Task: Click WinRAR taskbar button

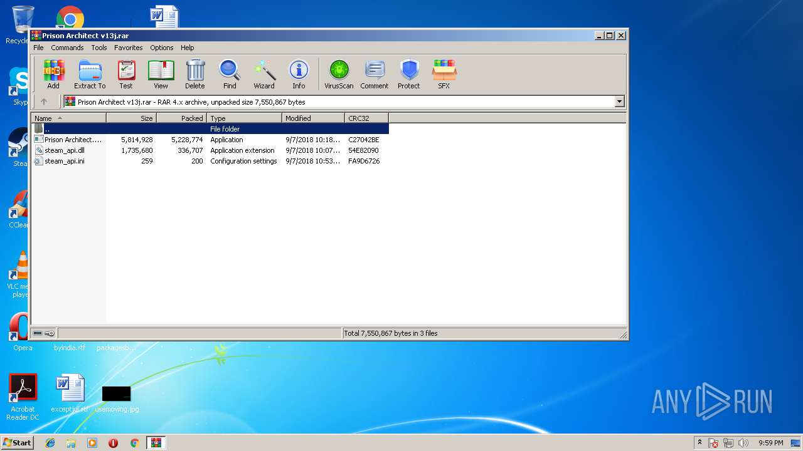Action: tap(156, 443)
